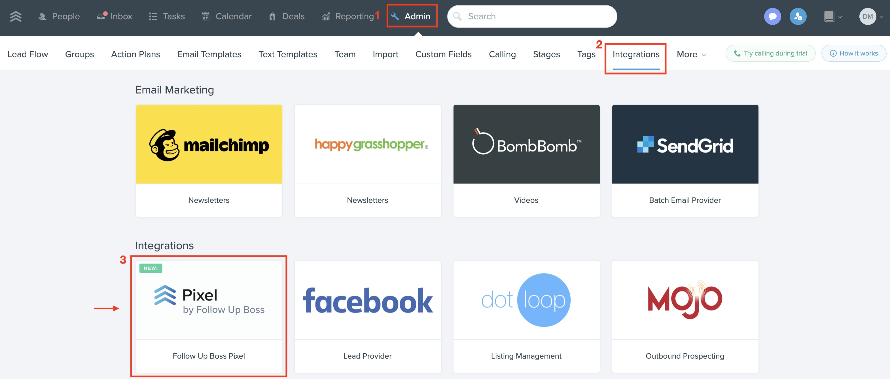The image size is (890, 379).
Task: Switch to the Groups tab
Action: [x=79, y=54]
